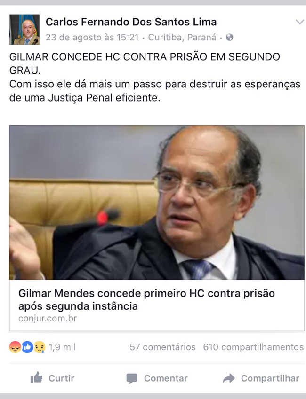Click the Compartilhar button label
Screen dimensions: 306x399
[270, 378]
